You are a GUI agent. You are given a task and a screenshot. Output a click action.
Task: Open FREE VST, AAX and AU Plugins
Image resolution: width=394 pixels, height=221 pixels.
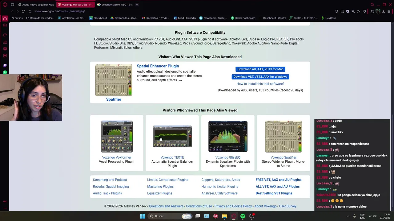pos(279,180)
